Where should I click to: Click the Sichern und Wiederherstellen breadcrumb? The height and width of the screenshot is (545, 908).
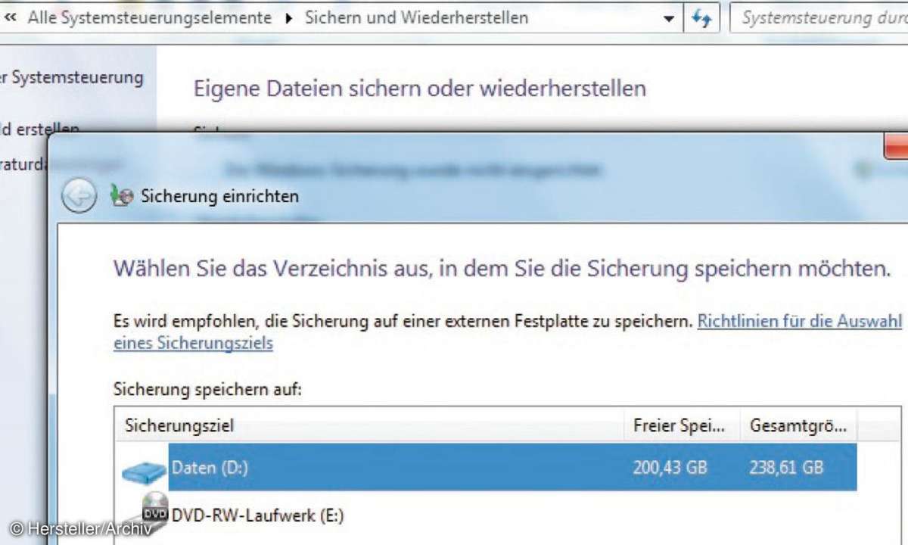pos(416,17)
